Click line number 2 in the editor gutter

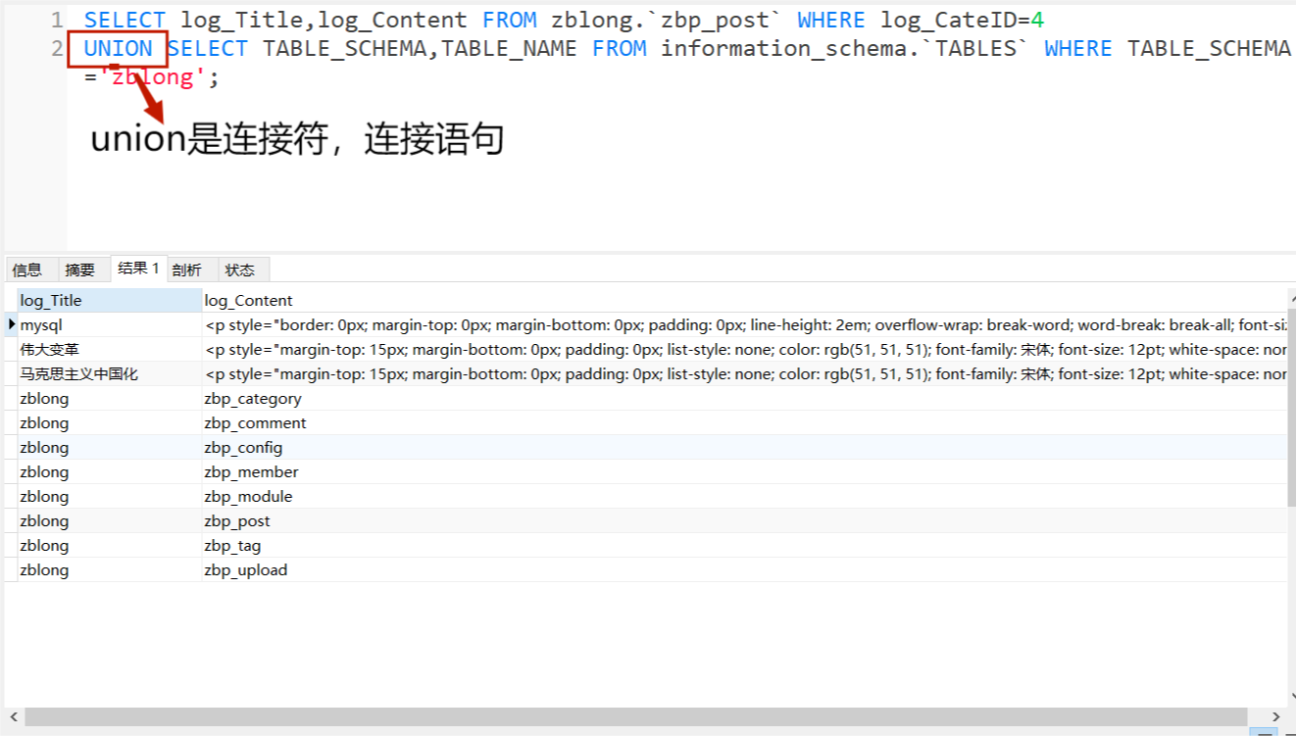click(57, 48)
